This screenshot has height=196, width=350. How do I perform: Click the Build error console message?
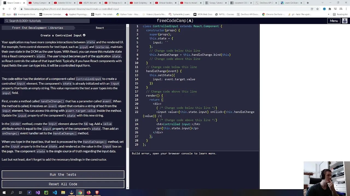tap(174, 154)
